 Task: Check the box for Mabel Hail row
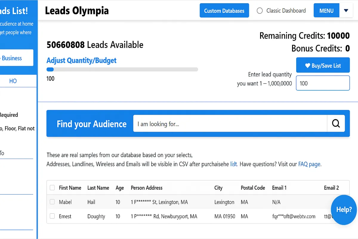point(52,202)
